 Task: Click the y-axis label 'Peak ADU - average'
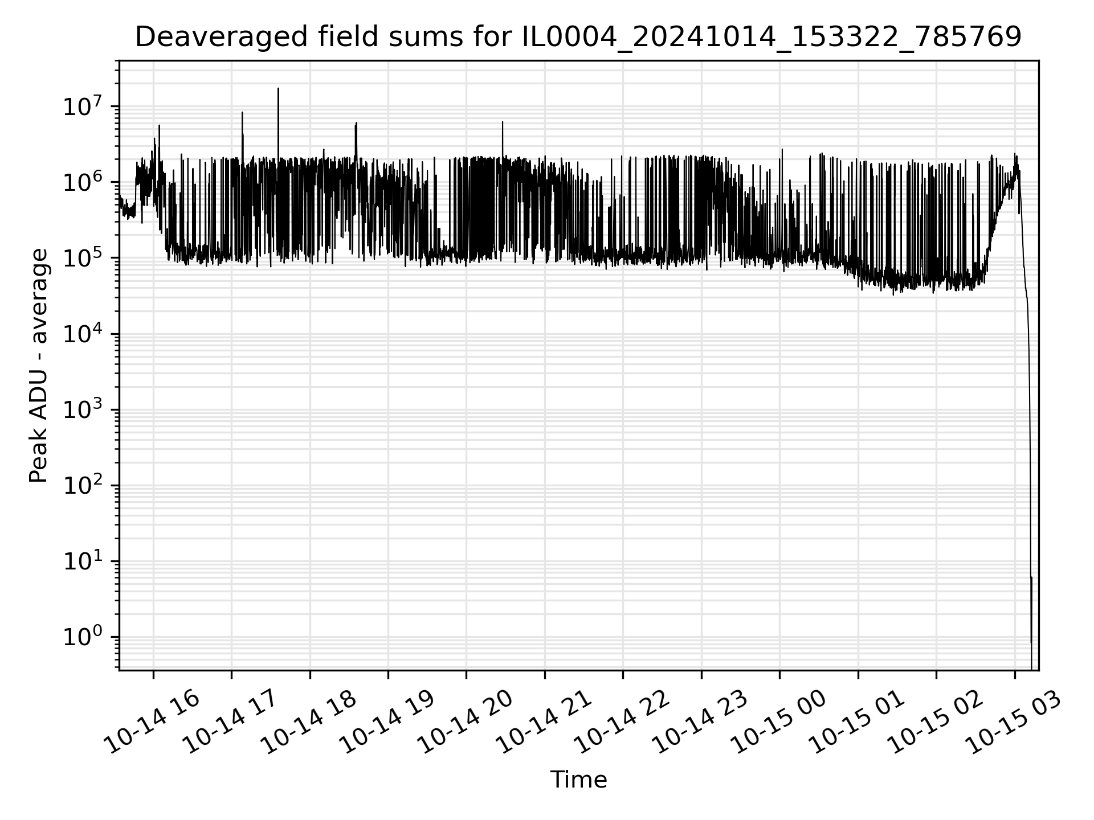coord(38,365)
